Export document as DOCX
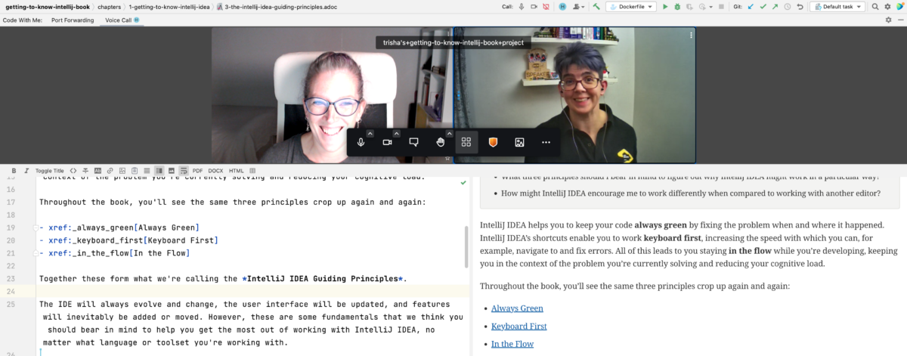 tap(215, 171)
